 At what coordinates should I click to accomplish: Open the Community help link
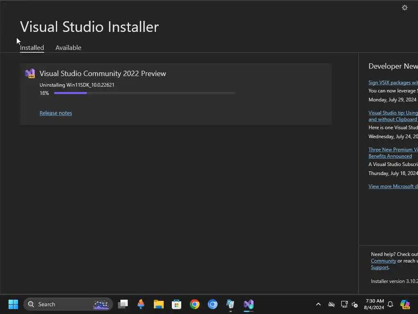tap(383, 261)
